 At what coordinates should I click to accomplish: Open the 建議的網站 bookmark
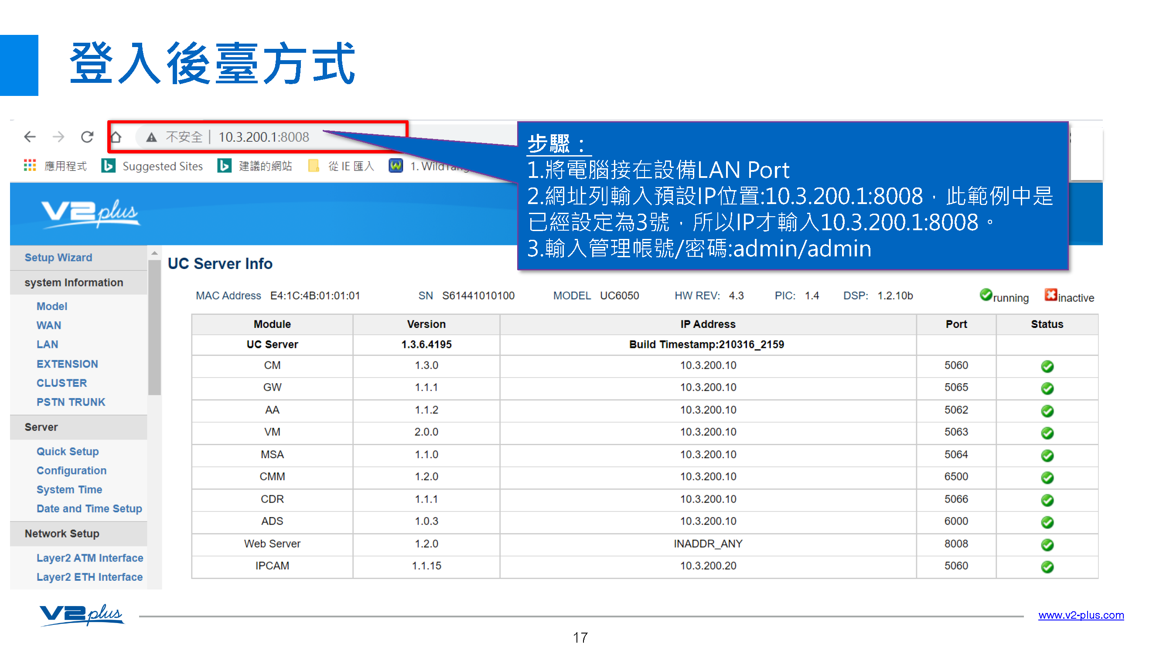[255, 166]
